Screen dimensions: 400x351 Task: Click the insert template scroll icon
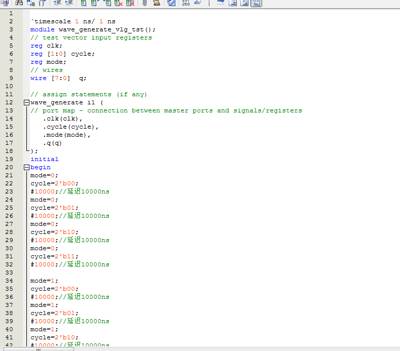[156, 3]
